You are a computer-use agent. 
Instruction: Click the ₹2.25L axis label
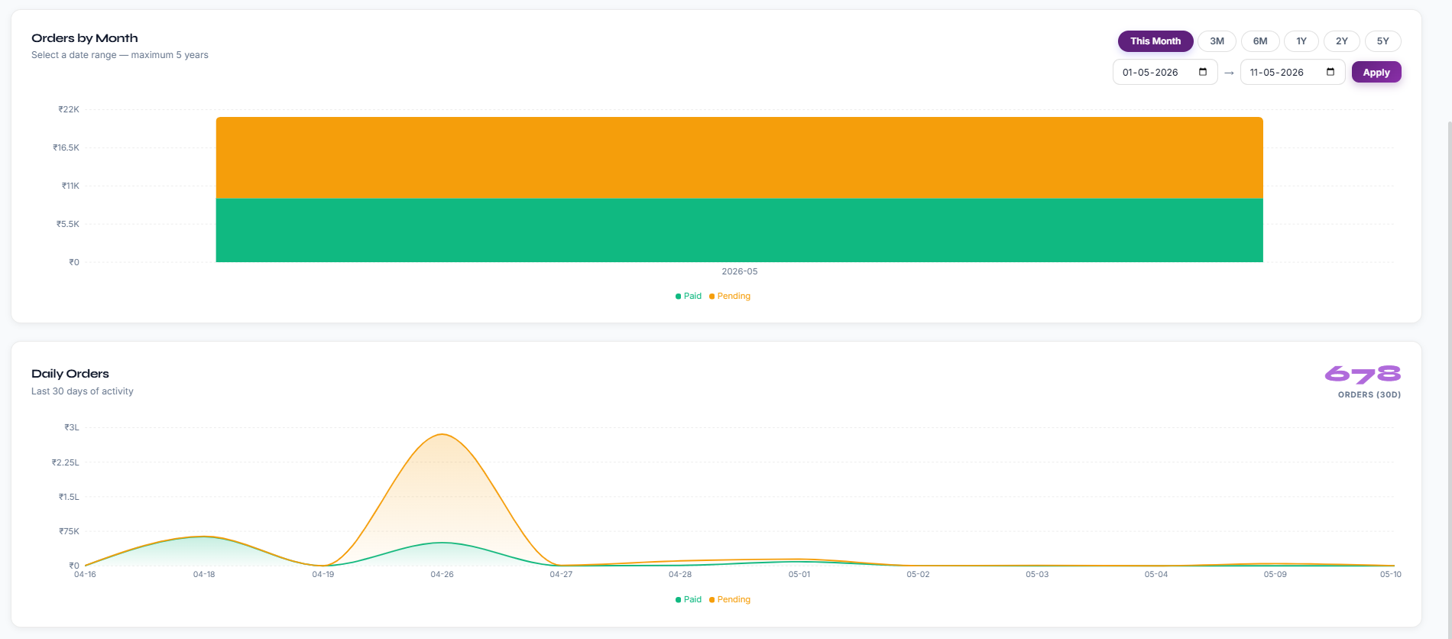65,462
